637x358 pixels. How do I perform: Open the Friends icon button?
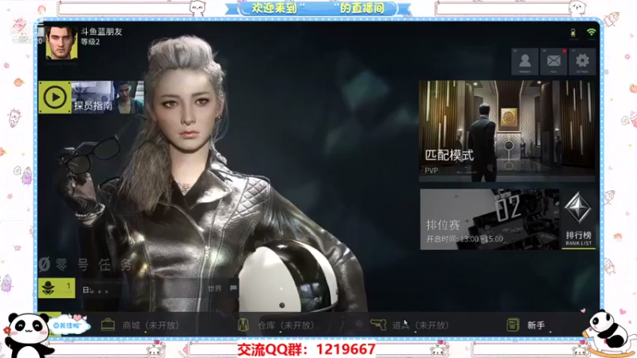[x=525, y=62]
